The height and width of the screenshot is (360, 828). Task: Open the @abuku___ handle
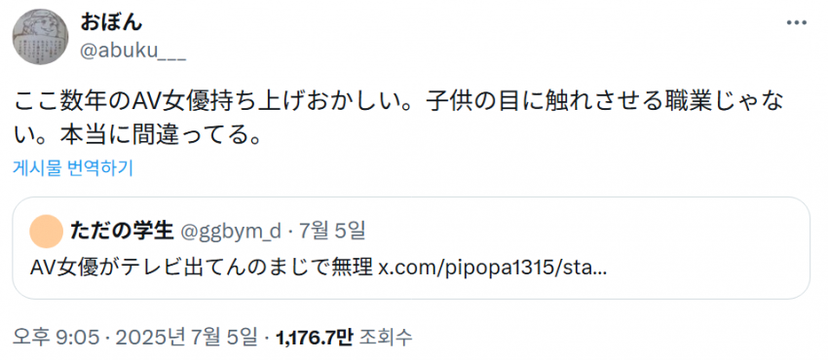(133, 52)
